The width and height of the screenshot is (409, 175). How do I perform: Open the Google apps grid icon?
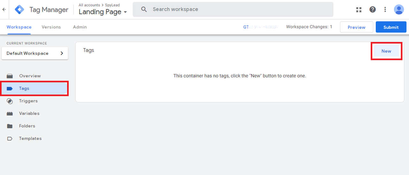click(x=359, y=10)
